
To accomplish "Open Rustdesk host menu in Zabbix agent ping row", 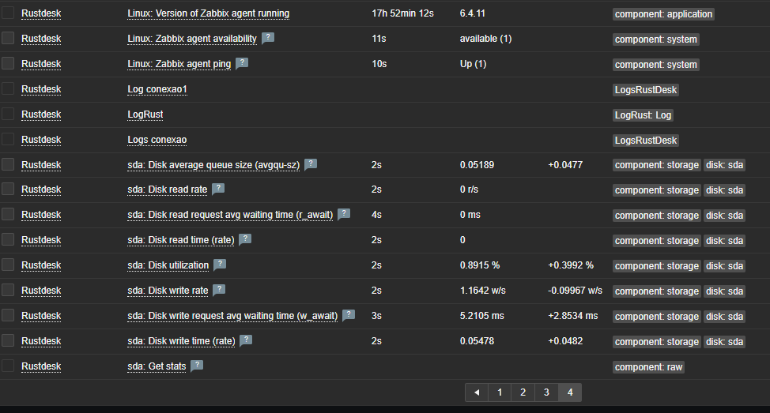I will coord(41,64).
